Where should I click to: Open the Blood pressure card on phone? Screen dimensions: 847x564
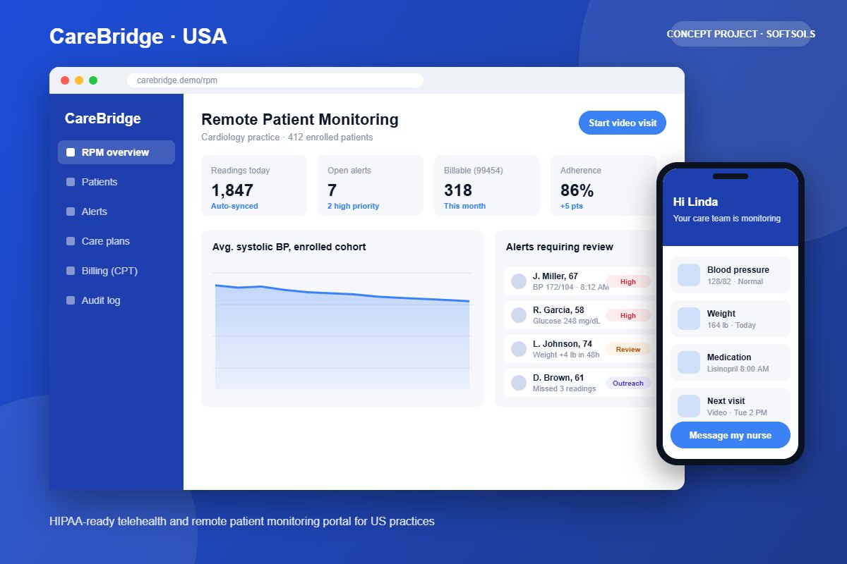click(x=731, y=275)
